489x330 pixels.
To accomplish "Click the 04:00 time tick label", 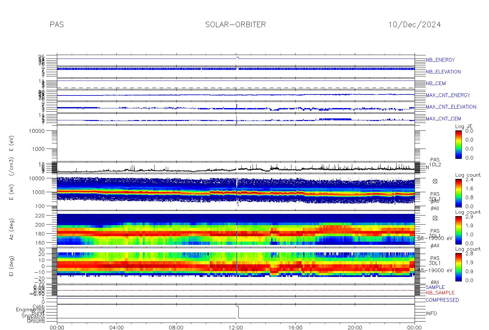I will tap(117, 327).
